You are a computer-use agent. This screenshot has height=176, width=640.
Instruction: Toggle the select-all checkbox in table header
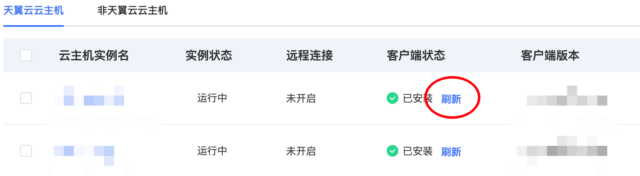click(26, 55)
